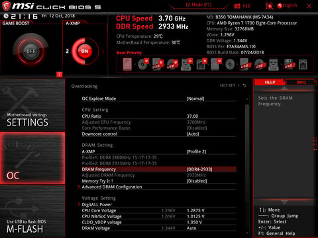Open the SETTINGS motherboard section

coord(32,105)
